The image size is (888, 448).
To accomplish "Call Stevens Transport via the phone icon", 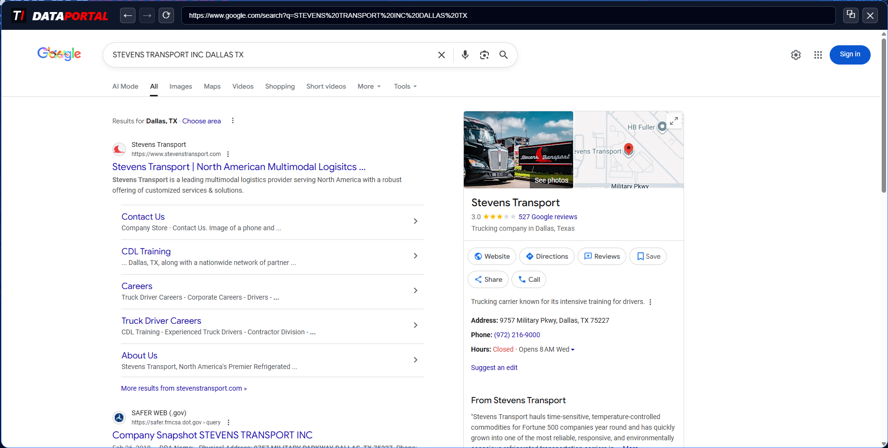I will click(x=528, y=279).
